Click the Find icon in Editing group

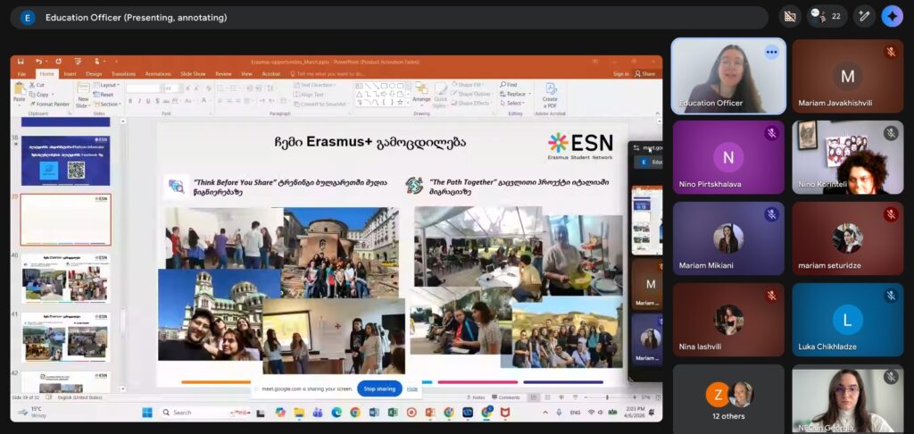[510, 85]
